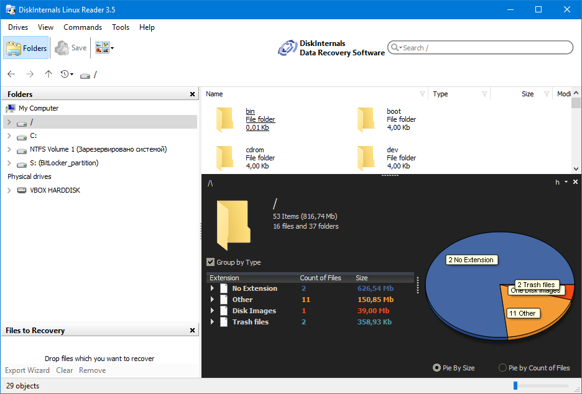
Task: Select Pie by Count of Files
Action: click(502, 368)
